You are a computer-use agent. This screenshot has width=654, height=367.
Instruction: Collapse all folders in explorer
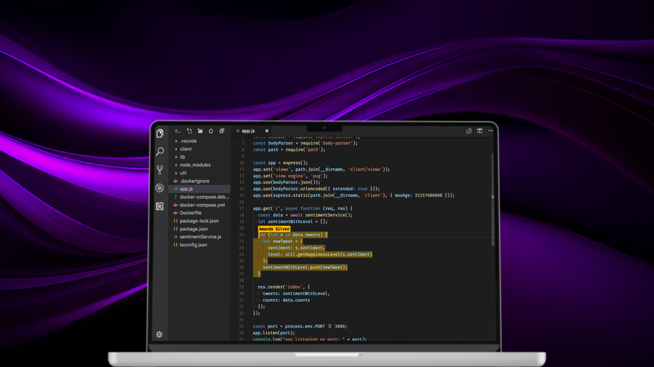click(x=222, y=131)
